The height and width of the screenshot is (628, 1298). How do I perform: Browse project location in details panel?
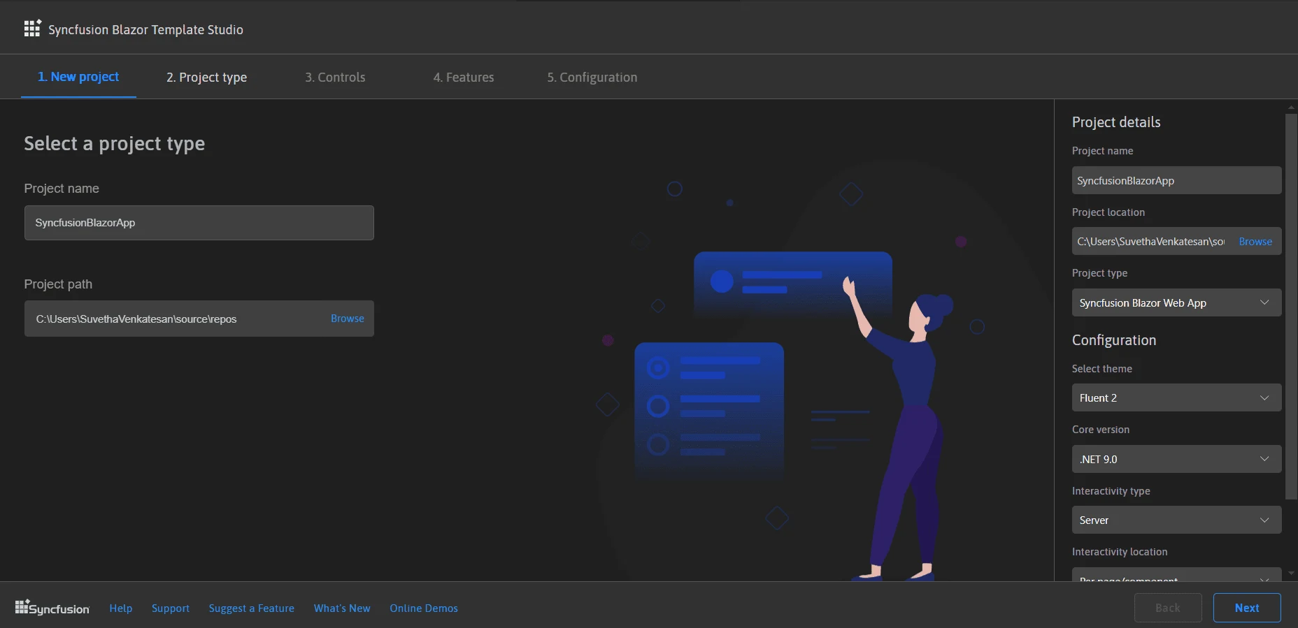1255,242
